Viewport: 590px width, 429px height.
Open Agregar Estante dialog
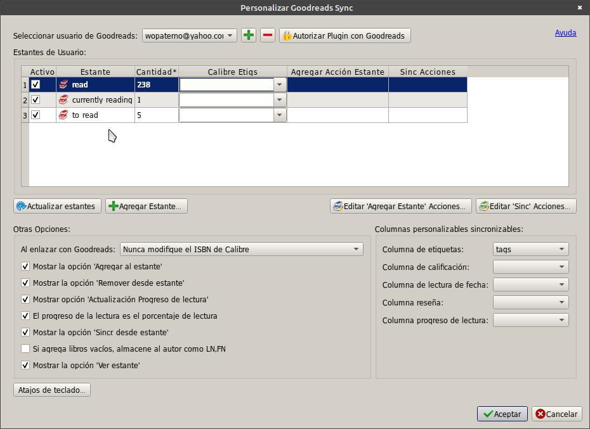[x=147, y=206]
